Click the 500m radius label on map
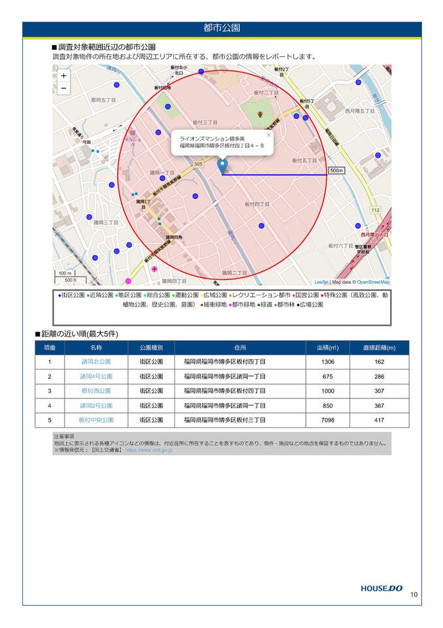The height and width of the screenshot is (628, 443). 336,171
